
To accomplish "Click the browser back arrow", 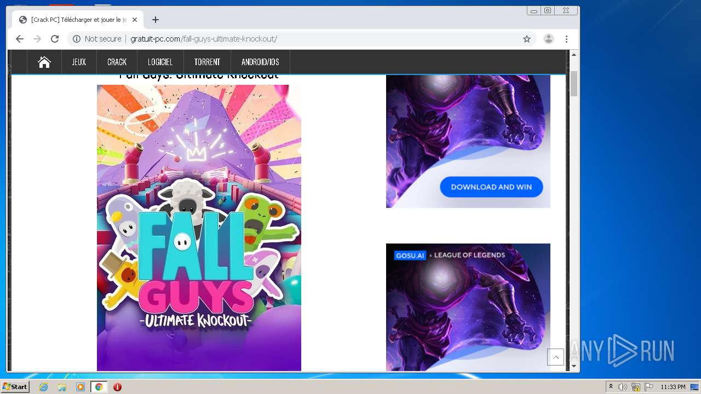I will (x=20, y=39).
